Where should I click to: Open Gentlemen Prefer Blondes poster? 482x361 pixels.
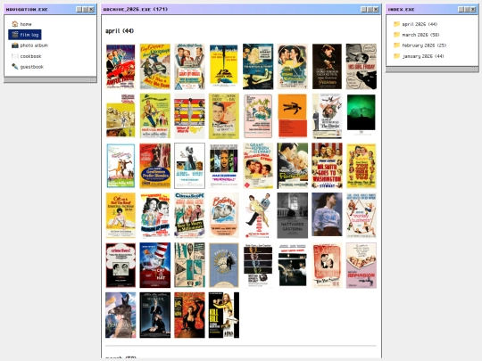(155, 166)
